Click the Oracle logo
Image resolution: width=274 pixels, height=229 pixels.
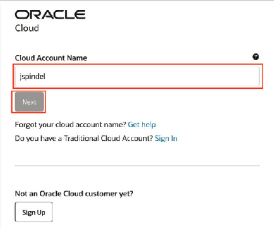(50, 15)
